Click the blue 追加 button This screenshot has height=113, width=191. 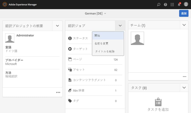(x=184, y=13)
